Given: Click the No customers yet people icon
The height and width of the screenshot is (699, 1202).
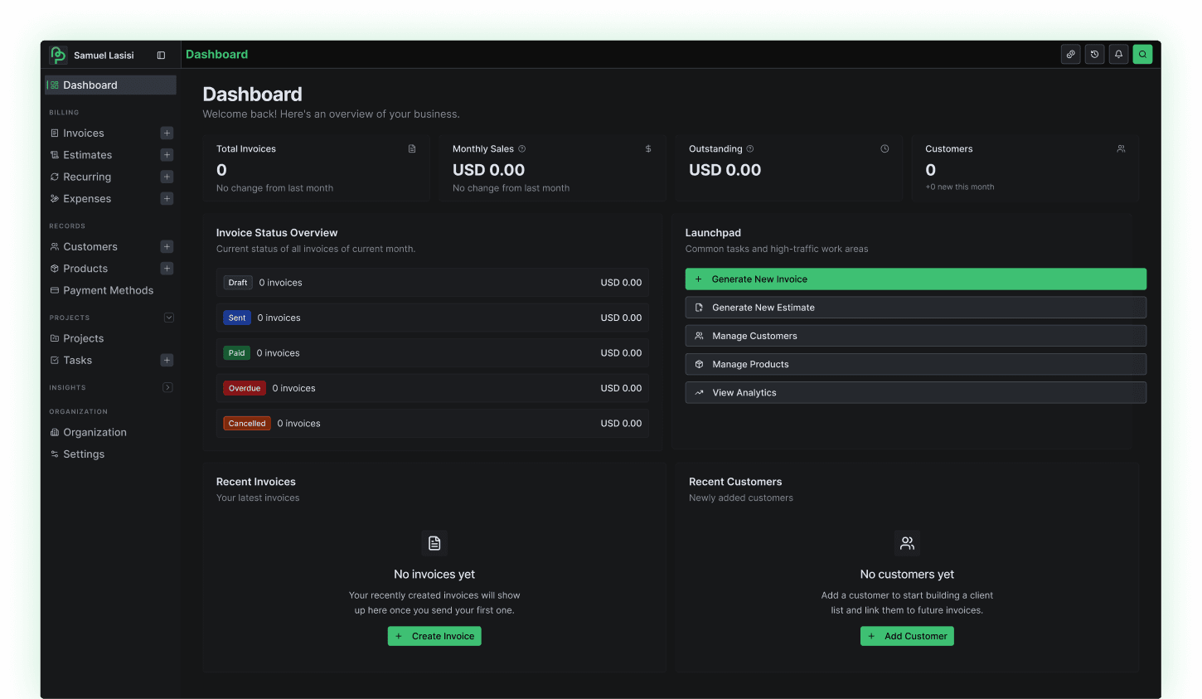Looking at the screenshot, I should (907, 543).
